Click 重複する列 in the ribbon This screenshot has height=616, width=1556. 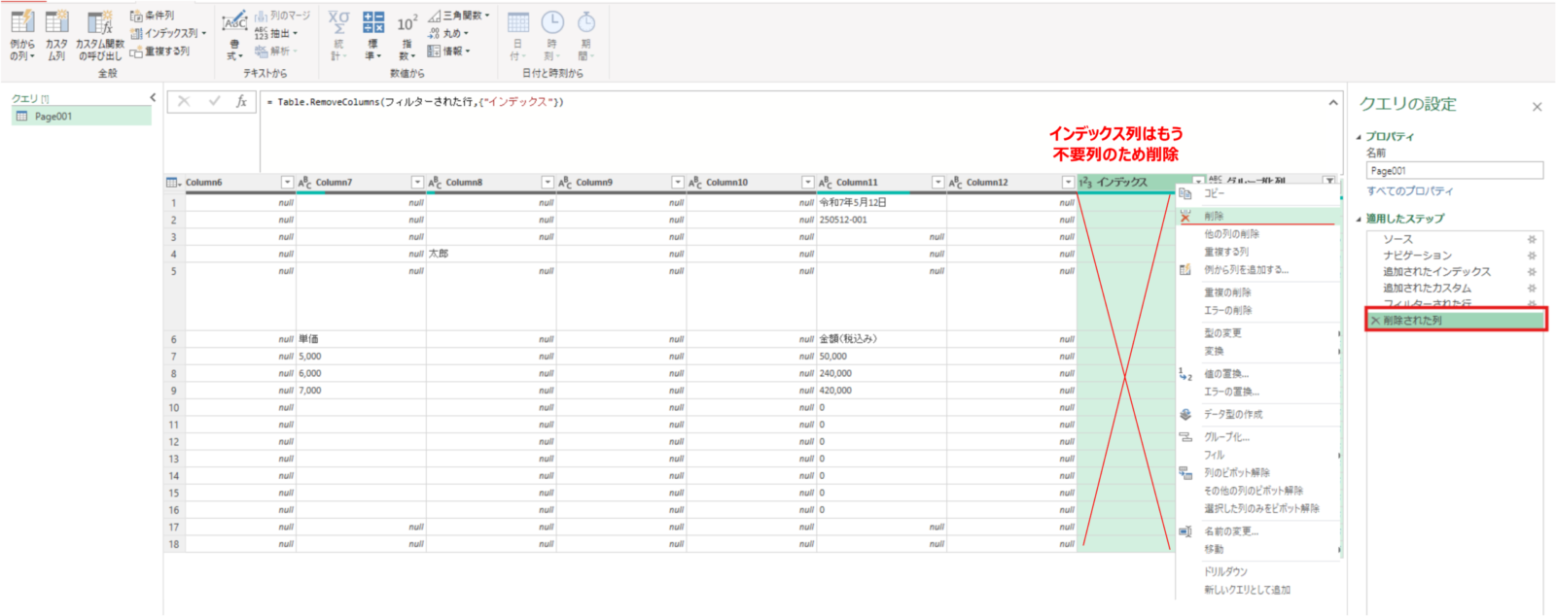click(x=159, y=51)
